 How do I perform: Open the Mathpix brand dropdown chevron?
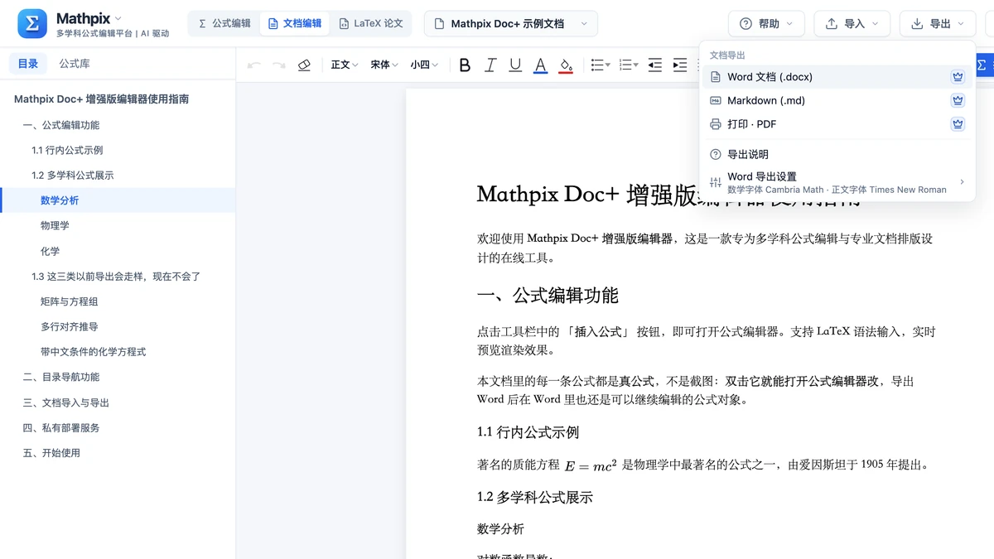pyautogui.click(x=118, y=18)
